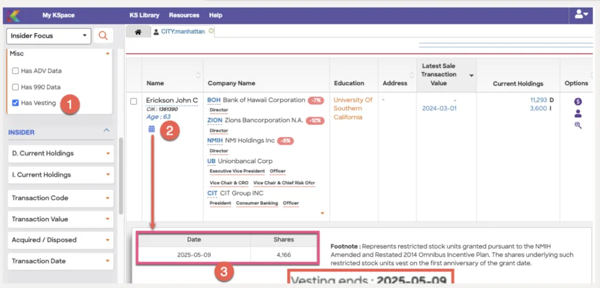Viewport: 600px width, 288px height.
Task: Open the Resources menu
Action: [x=184, y=15]
